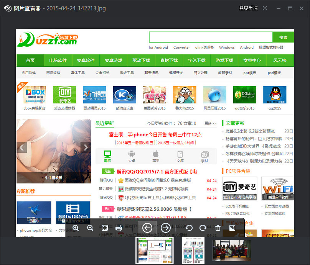Click banner's left previous arrow
Image resolution: width=310 pixels, height=265 pixels.
(22, 147)
